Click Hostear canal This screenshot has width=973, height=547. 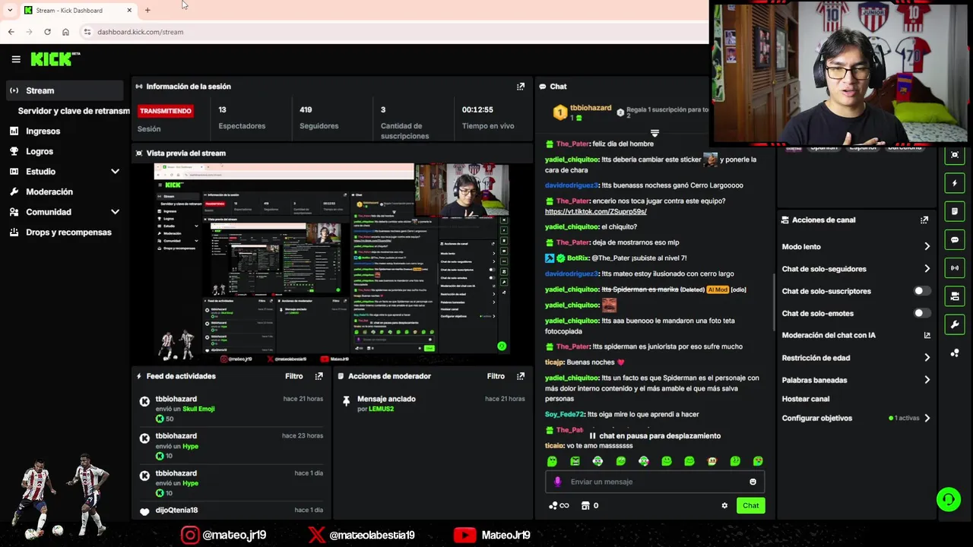805,399
